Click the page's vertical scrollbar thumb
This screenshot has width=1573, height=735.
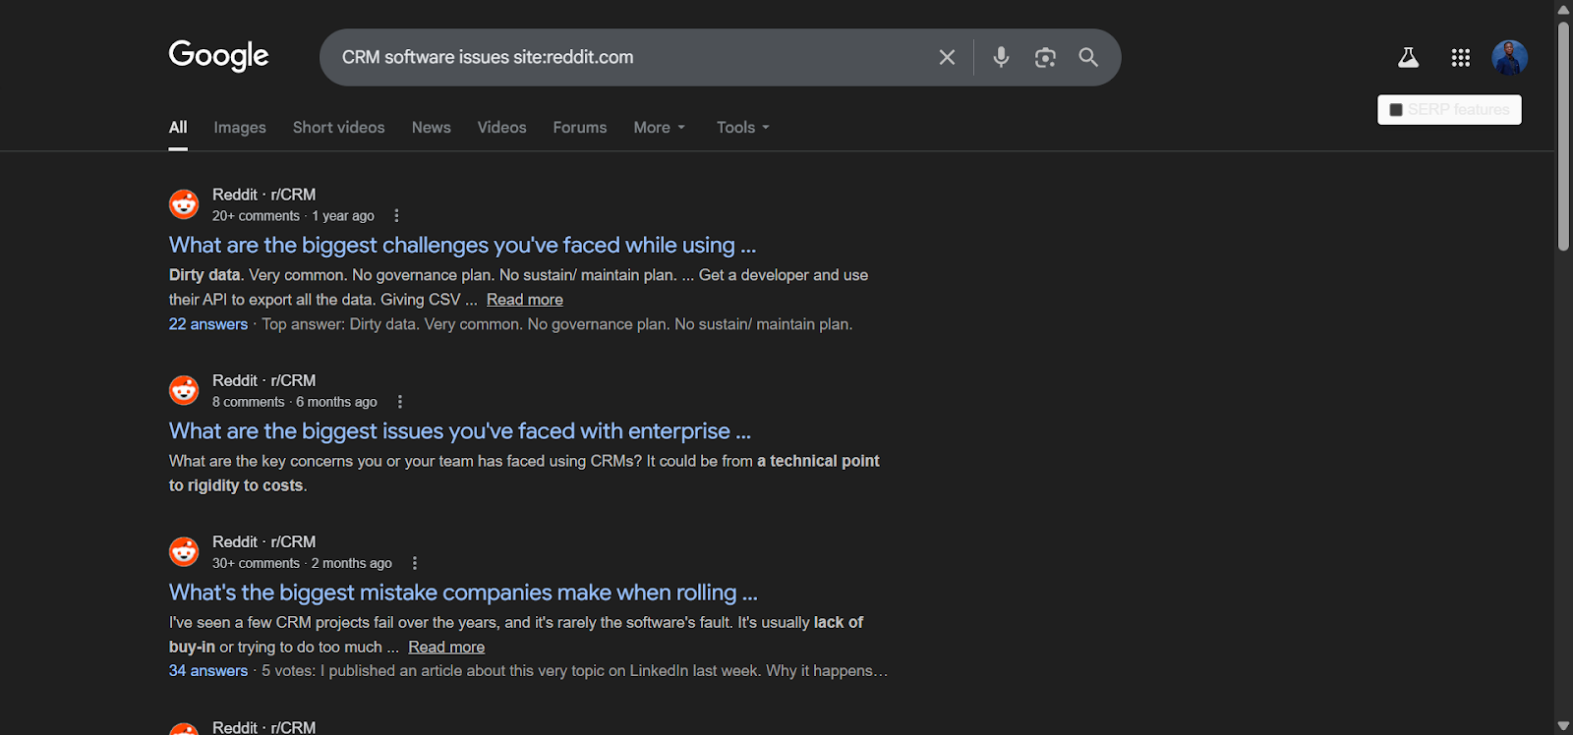coord(1563,135)
